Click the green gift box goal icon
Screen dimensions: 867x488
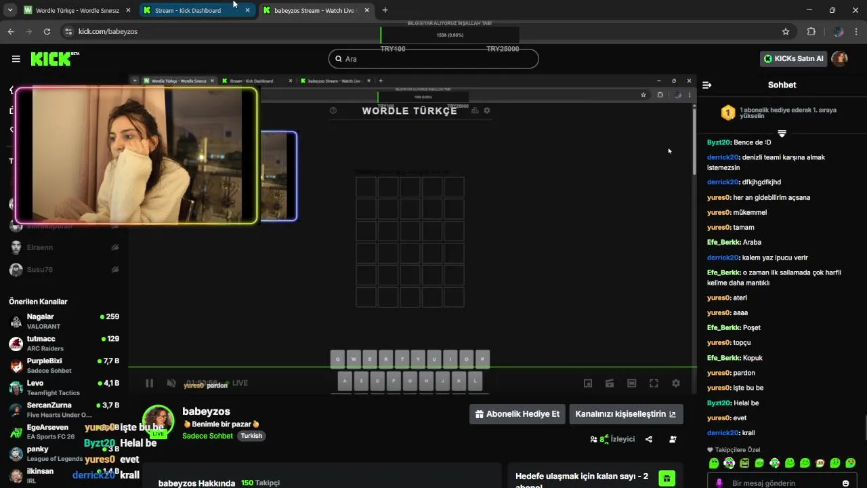[667, 479]
